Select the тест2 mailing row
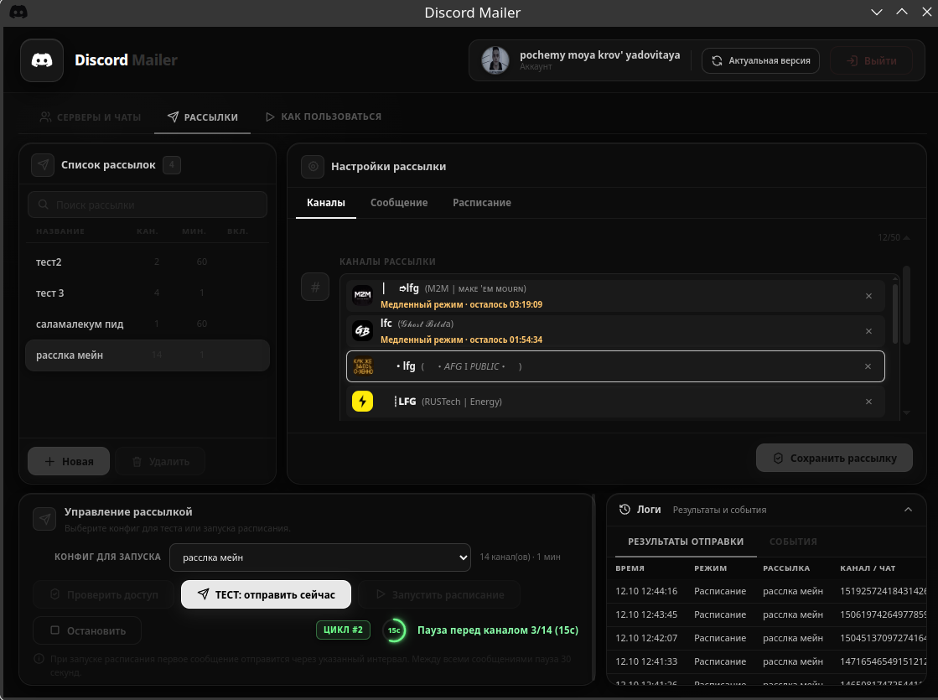938x700 pixels. [x=148, y=262]
